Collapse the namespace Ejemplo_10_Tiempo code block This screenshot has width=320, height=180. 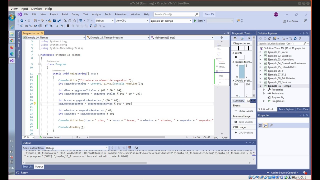pos(39,55)
